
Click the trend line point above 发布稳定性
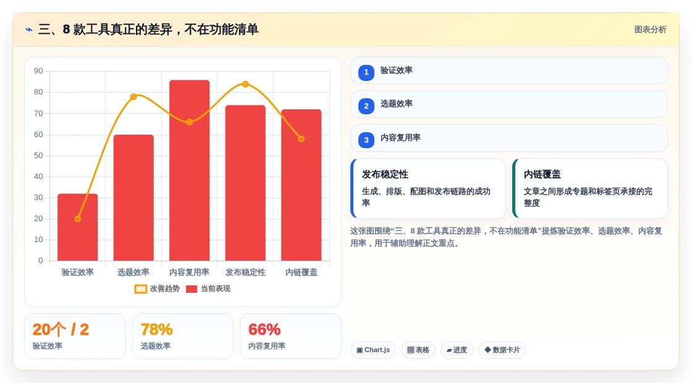245,84
